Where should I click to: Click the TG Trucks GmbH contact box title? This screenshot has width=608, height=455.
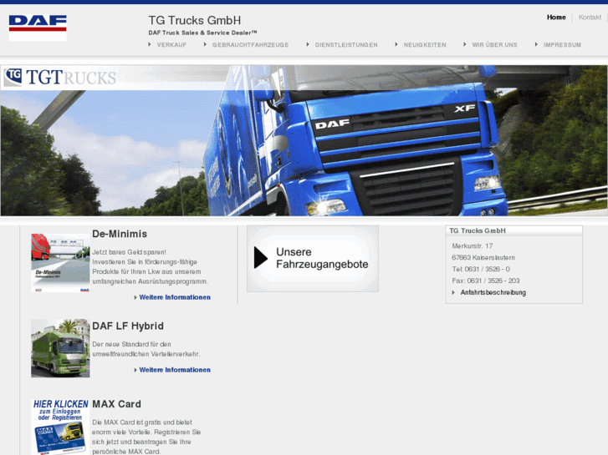[478, 230]
